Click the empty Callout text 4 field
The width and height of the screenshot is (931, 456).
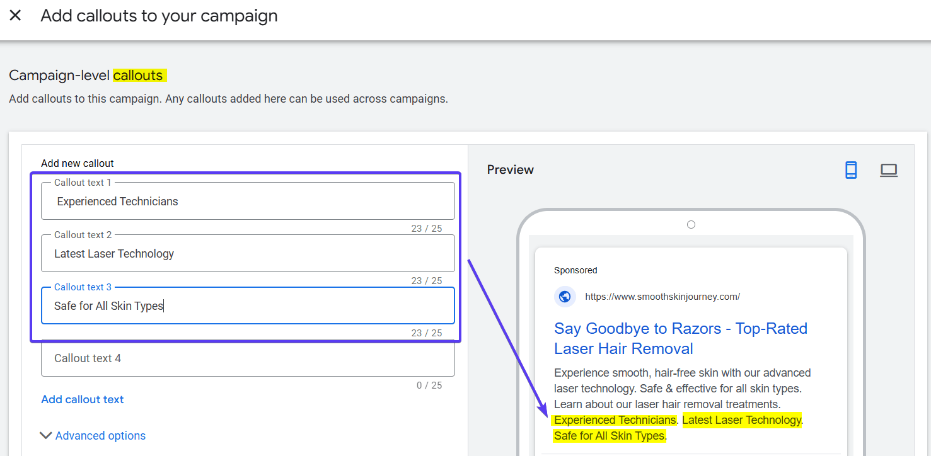coord(248,358)
